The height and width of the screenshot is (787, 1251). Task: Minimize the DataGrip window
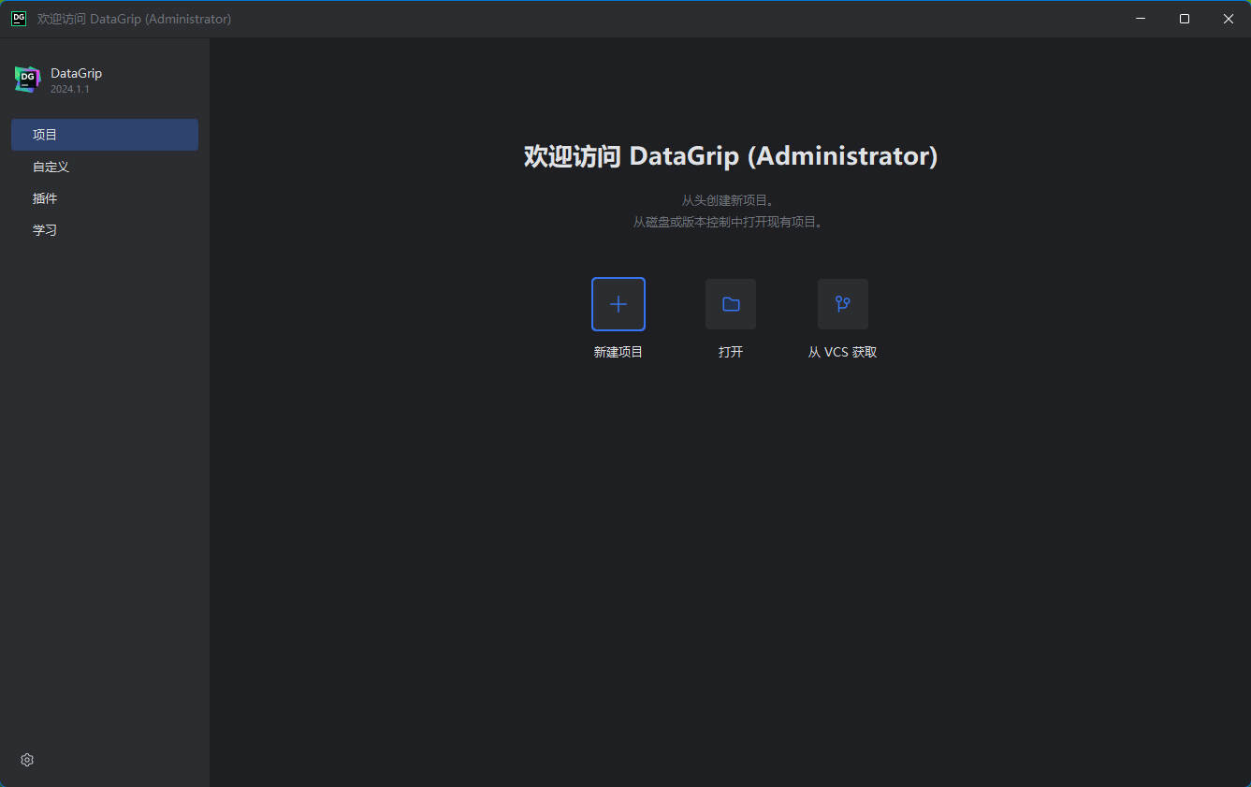(x=1140, y=18)
